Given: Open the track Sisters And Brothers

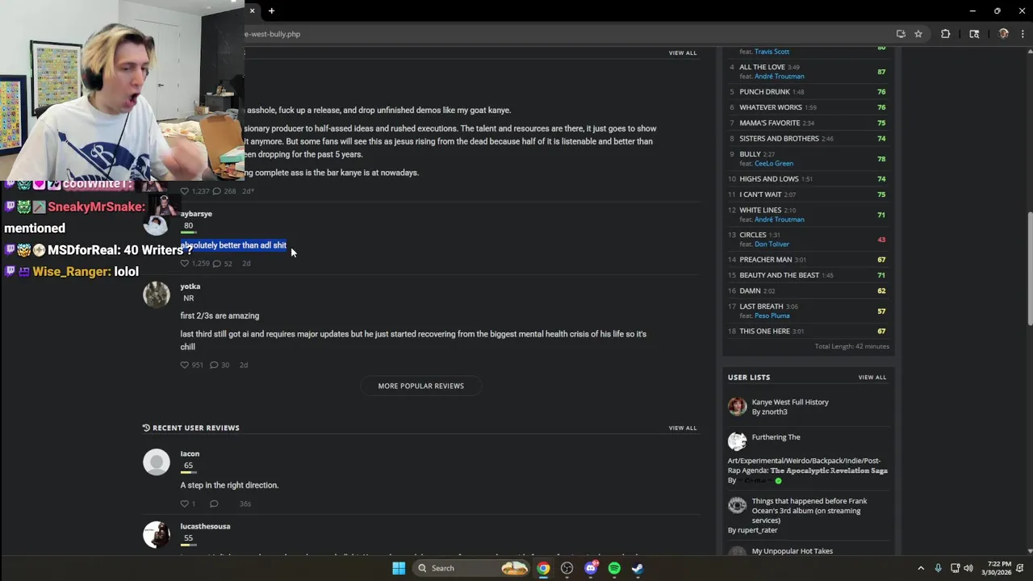Looking at the screenshot, I should 779,139.
